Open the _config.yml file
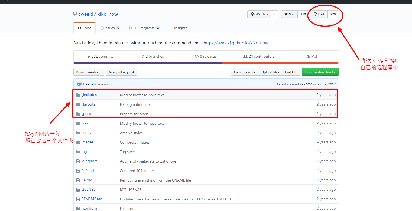The height and width of the screenshot is (211, 412). [x=91, y=209]
